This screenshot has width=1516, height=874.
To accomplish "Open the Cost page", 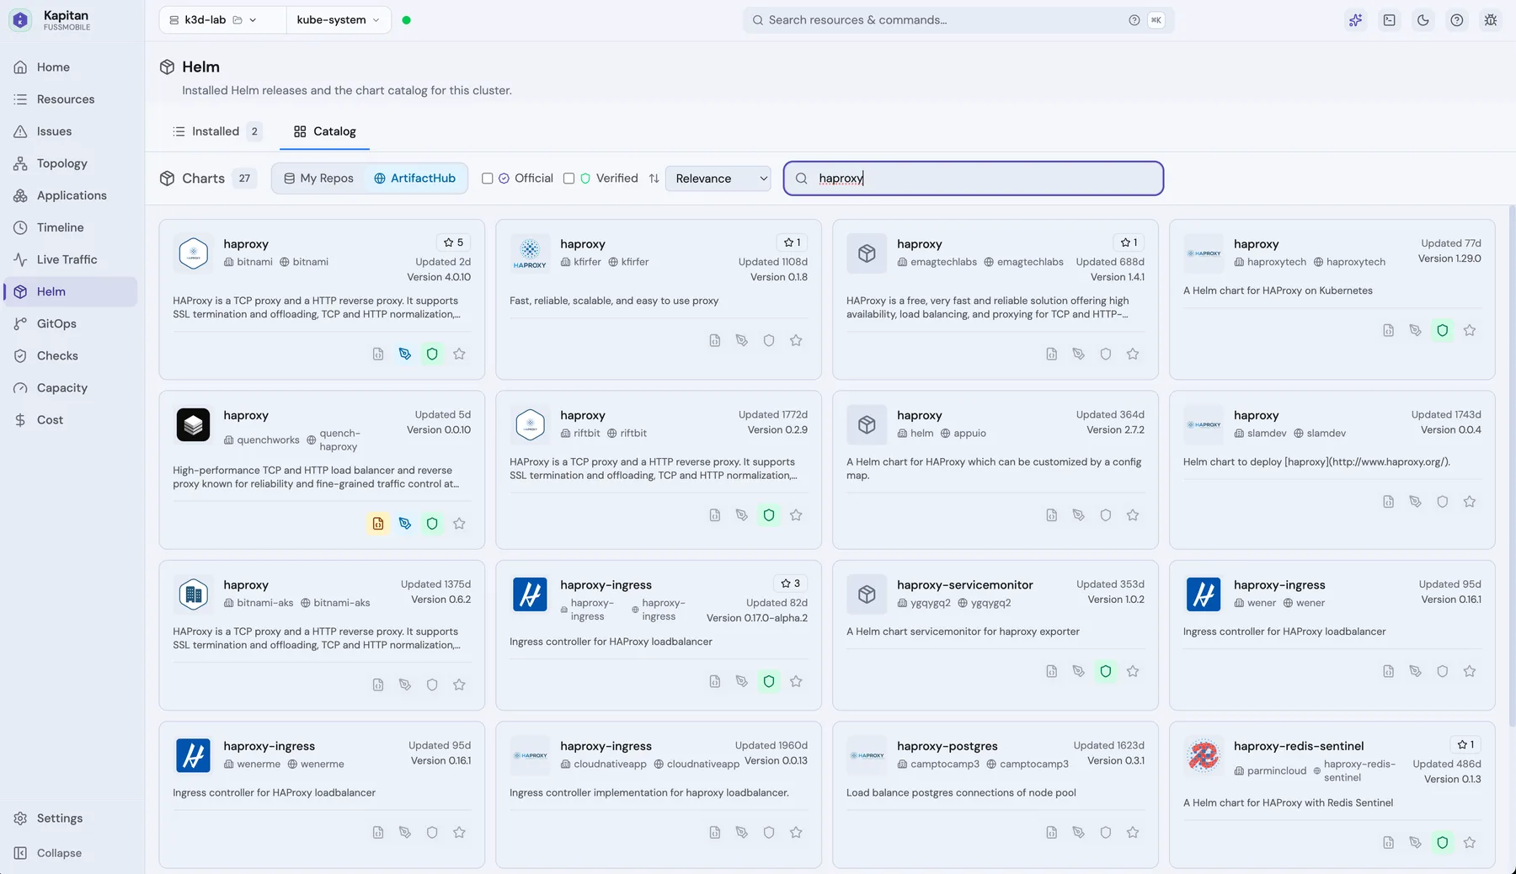I will click(71, 419).
